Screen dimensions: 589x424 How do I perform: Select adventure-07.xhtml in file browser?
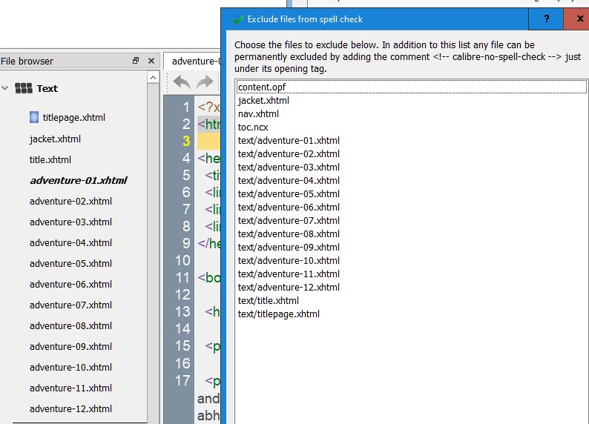pos(70,305)
